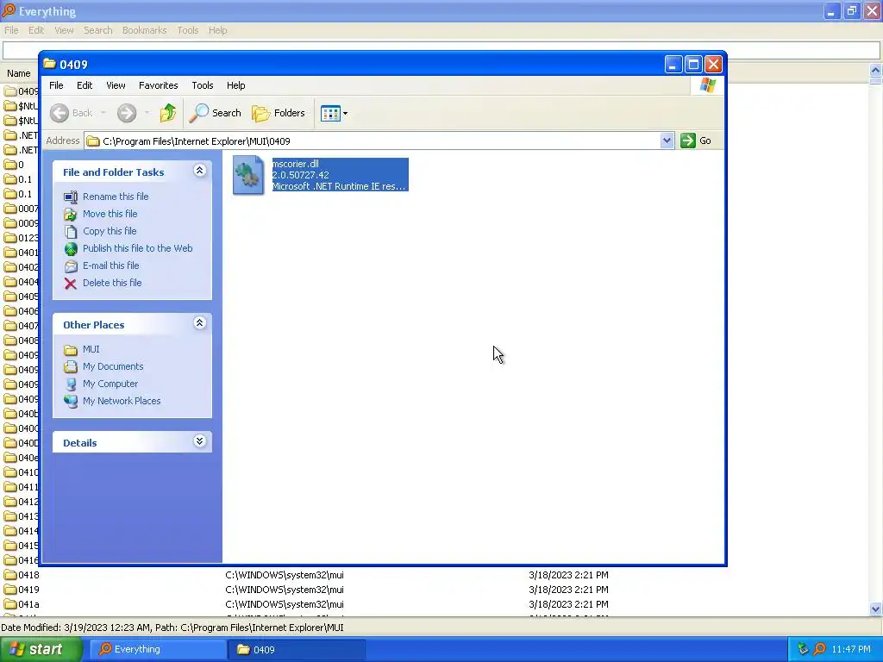Open Search menu in Everything window
This screenshot has width=883, height=662.
pos(98,30)
